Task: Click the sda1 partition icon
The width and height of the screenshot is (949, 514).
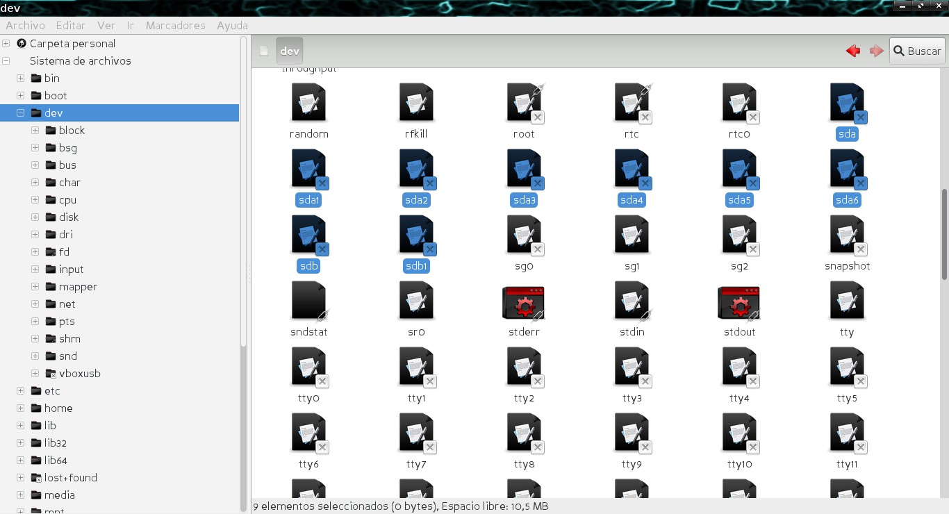Action: tap(308, 169)
